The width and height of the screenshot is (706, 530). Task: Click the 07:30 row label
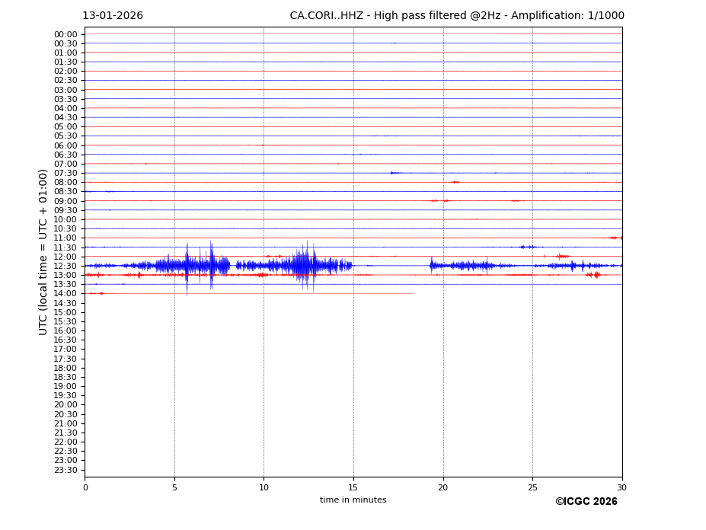click(65, 174)
